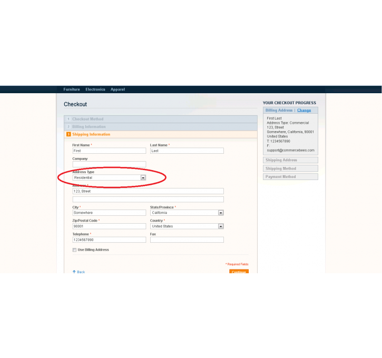Open the Apparel category menu
This screenshot has width=382, height=358.
coord(117,89)
